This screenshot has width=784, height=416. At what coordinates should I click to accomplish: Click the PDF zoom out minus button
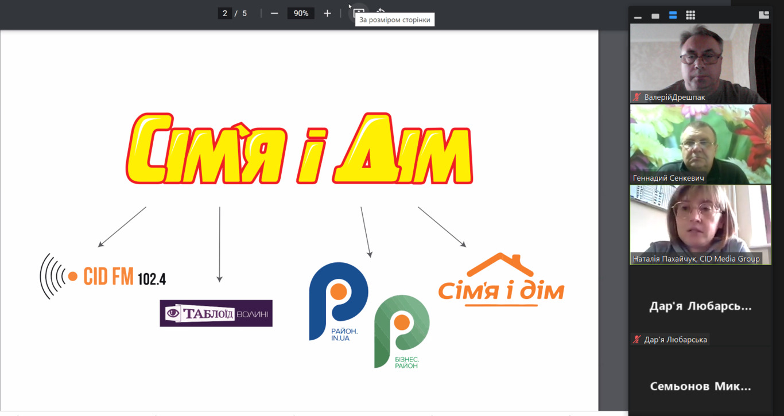274,13
